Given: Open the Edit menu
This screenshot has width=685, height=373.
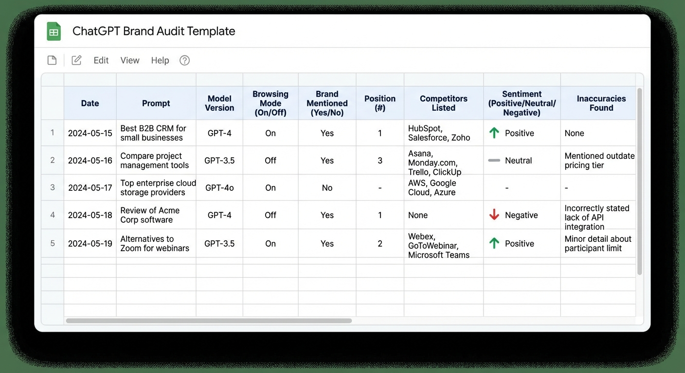Looking at the screenshot, I should pos(101,60).
